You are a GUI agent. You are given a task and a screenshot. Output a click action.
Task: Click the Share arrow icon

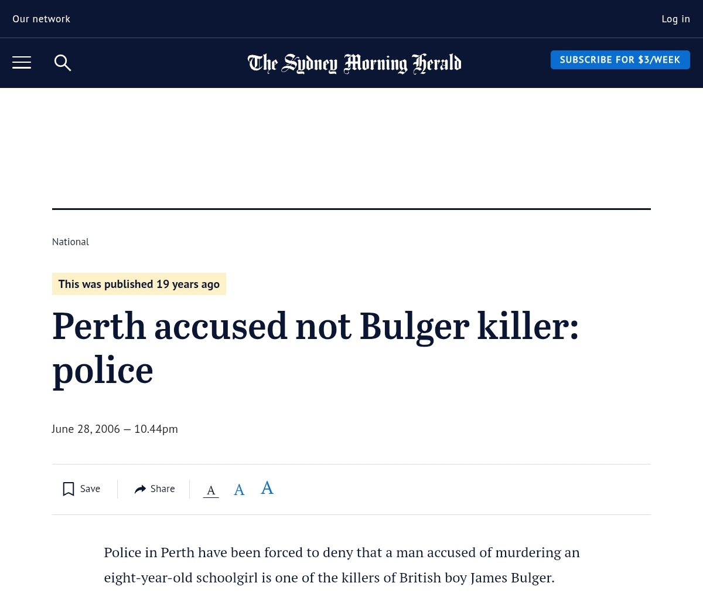click(140, 489)
